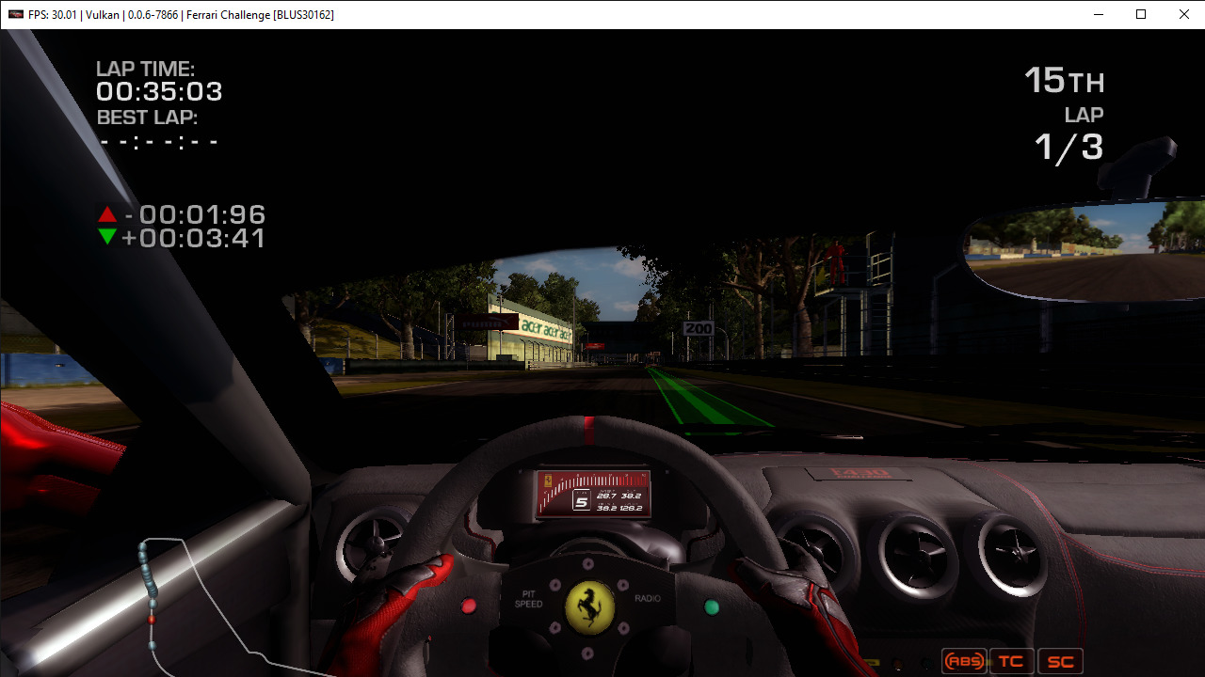
Task: Click the +00:03:41 gap time
Action: click(194, 238)
